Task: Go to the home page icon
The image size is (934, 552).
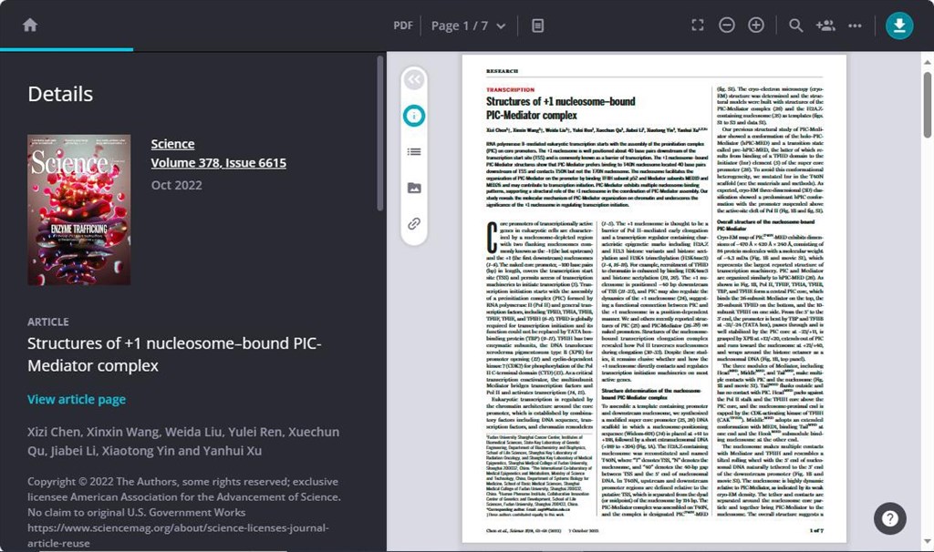Action: pos(30,25)
